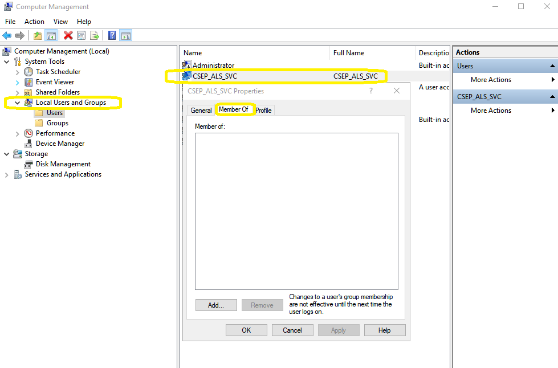Screen dimensions: 558x368
Task: Expand the Performance tree node
Action: [x=17, y=133]
